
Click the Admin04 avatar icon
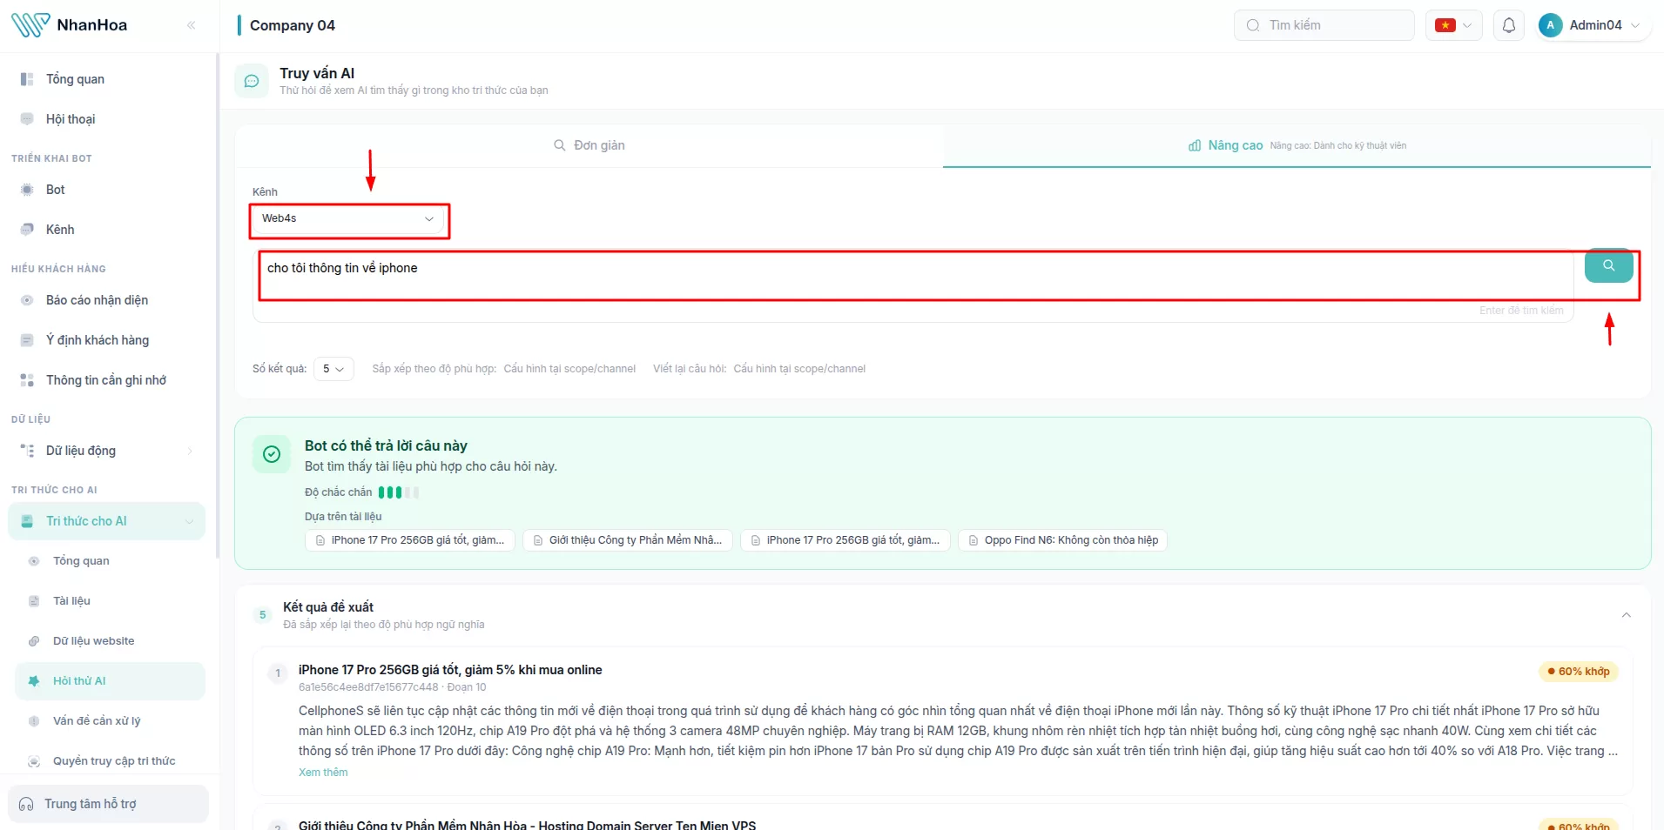click(1550, 25)
